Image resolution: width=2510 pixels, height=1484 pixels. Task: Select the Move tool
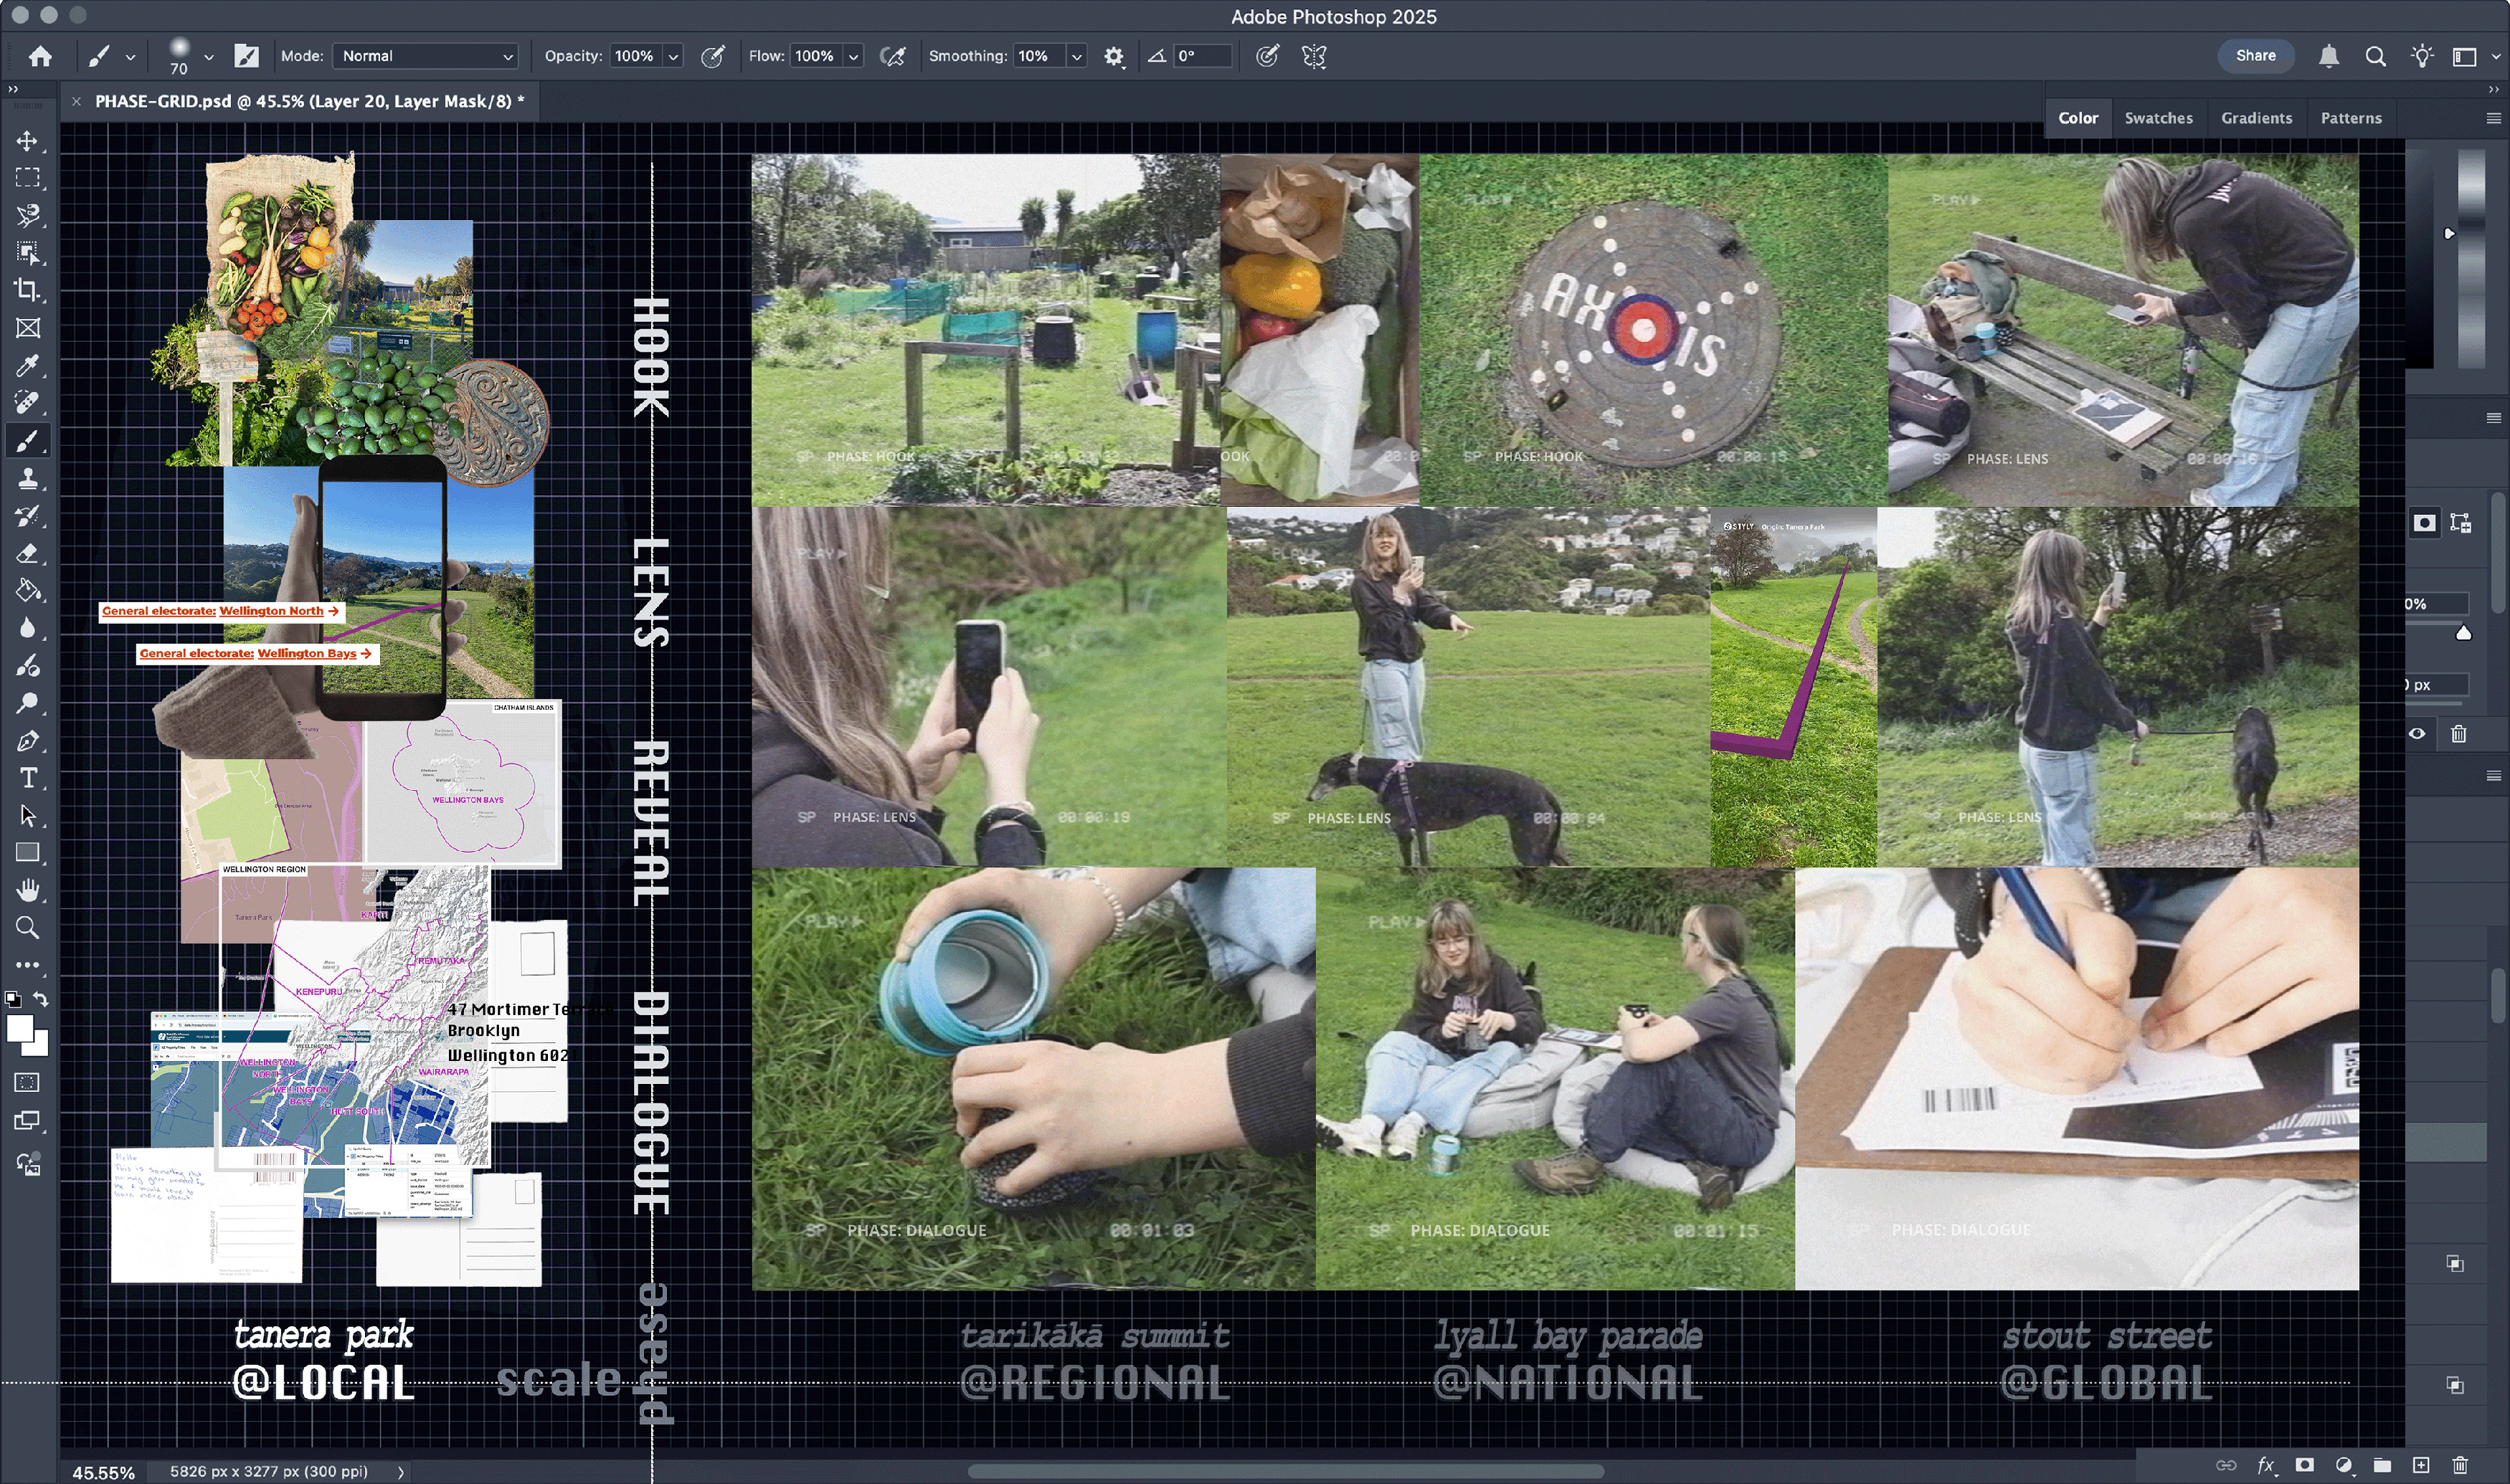[x=27, y=140]
